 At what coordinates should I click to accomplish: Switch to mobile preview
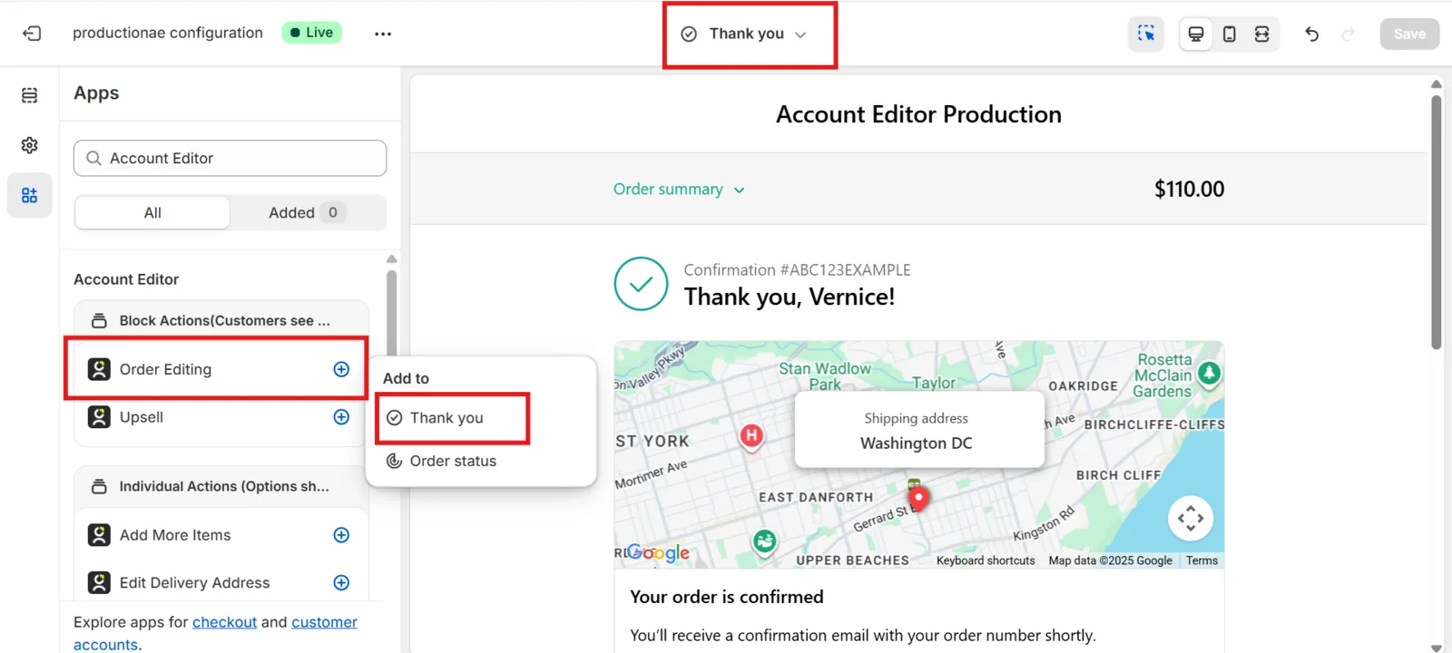tap(1229, 34)
